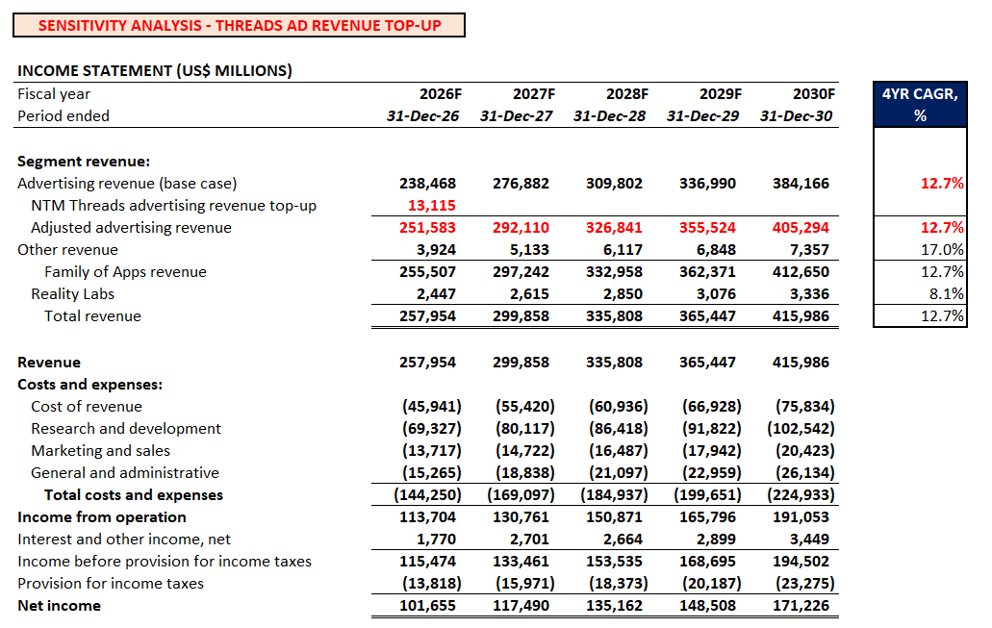This screenshot has height=628, width=992.
Task: Select Net income 101,655 for 2026F
Action: click(427, 606)
